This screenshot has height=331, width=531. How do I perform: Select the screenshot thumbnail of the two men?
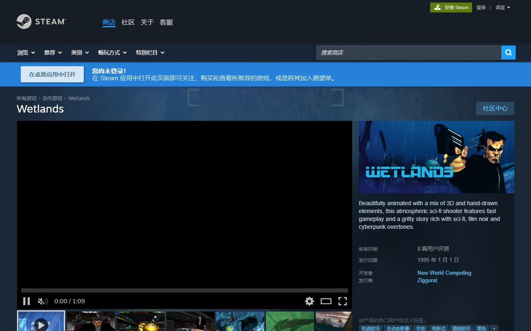tap(91, 321)
